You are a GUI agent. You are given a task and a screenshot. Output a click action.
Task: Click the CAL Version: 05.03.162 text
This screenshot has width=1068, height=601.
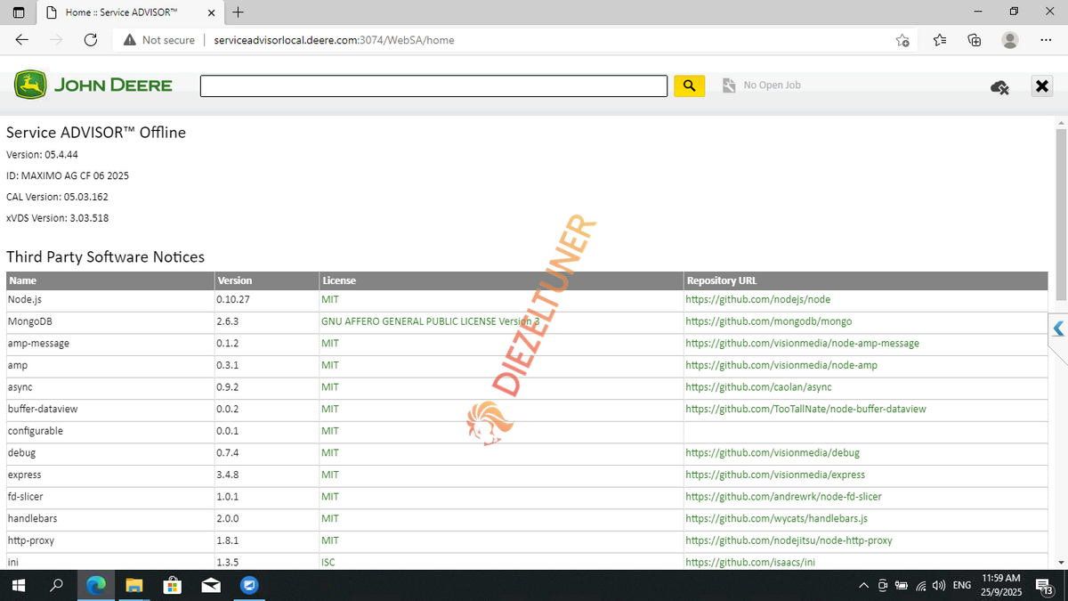click(57, 197)
